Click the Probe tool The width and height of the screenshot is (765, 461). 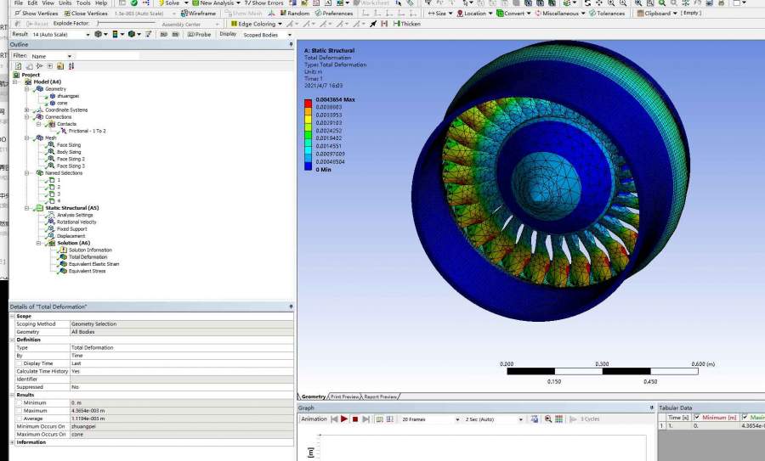click(199, 35)
